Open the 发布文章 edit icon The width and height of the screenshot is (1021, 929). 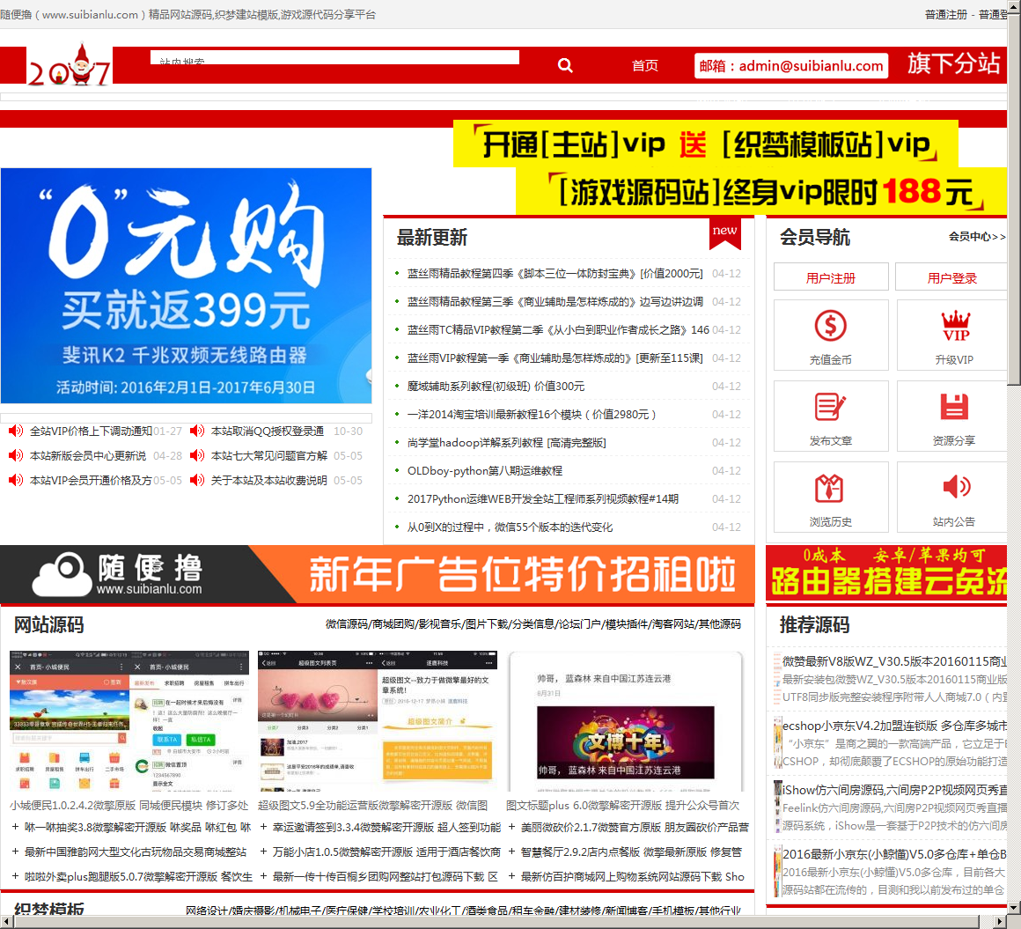coord(830,407)
